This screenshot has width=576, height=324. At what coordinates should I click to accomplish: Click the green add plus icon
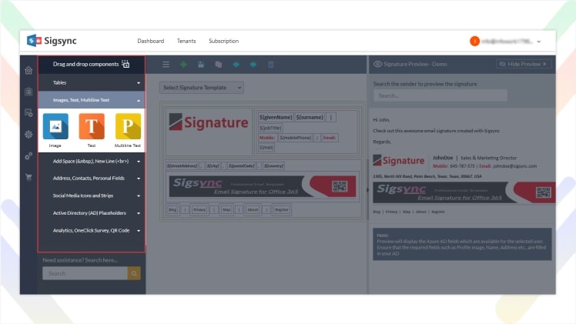[x=183, y=65]
